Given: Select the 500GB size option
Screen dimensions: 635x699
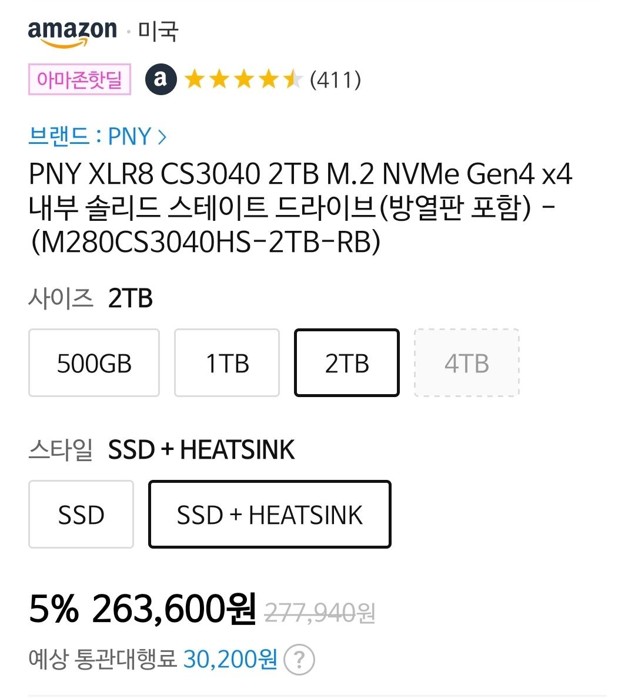Looking at the screenshot, I should click(x=94, y=363).
